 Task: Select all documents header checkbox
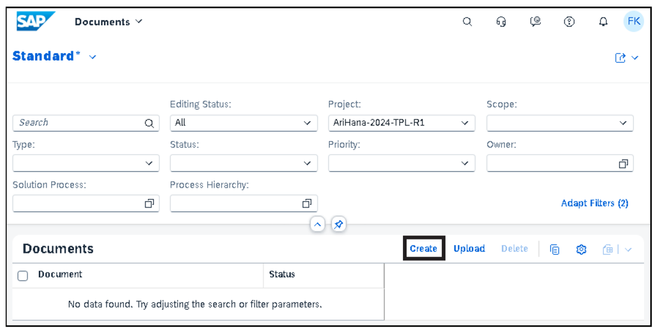coord(22,275)
